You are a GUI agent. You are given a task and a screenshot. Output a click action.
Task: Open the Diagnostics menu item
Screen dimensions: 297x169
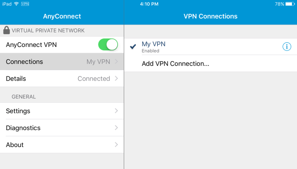(62, 128)
